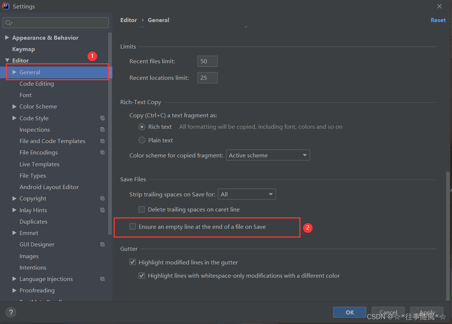Enable Ensure an empty line at end of file

[132, 227]
